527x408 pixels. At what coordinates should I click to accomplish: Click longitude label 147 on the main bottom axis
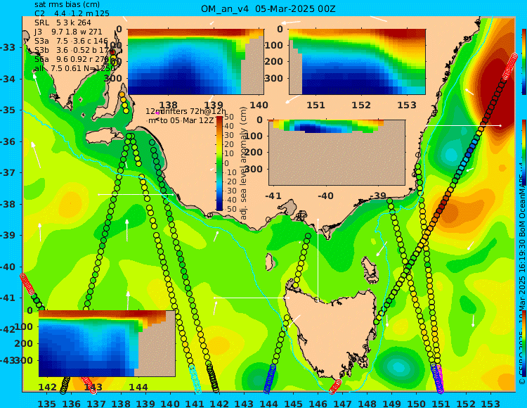click(x=343, y=403)
